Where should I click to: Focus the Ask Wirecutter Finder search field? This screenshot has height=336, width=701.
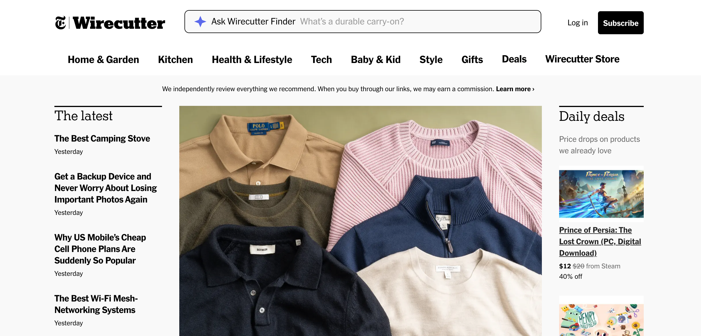coord(363,22)
